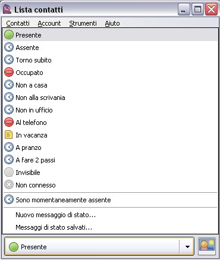Click the Pidgin logo in title bar
The width and height of the screenshot is (220, 260).
pos(7,10)
